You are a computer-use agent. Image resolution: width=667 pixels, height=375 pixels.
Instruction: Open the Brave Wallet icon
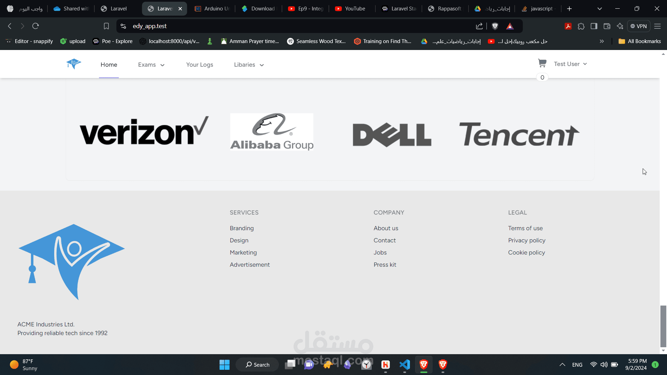[x=607, y=26]
